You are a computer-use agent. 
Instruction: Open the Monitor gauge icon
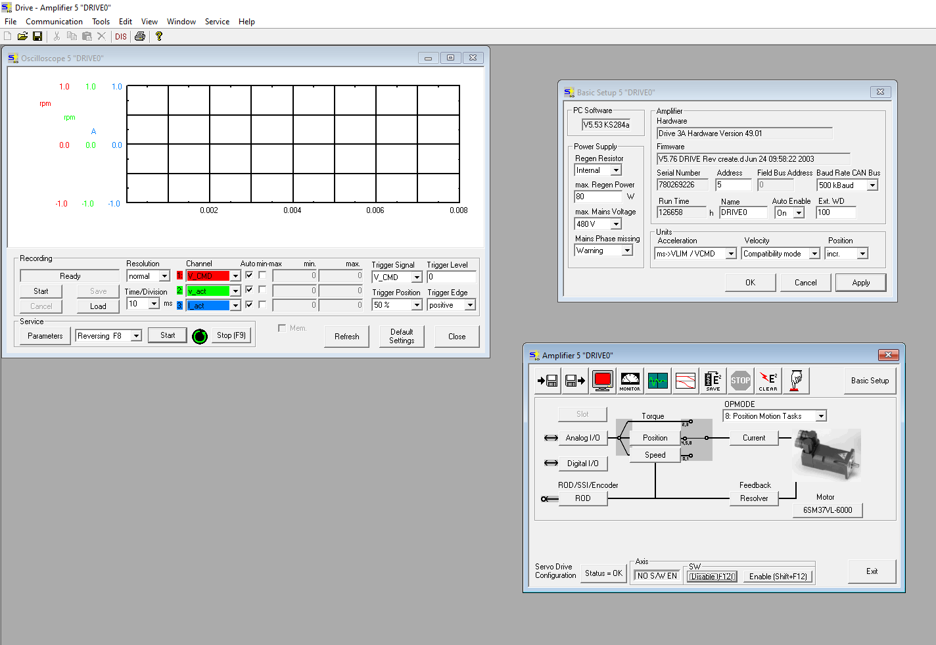630,381
